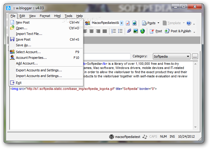Open the Macsoftpediatest account dropdown
210x149 pixels.
click(121, 23)
